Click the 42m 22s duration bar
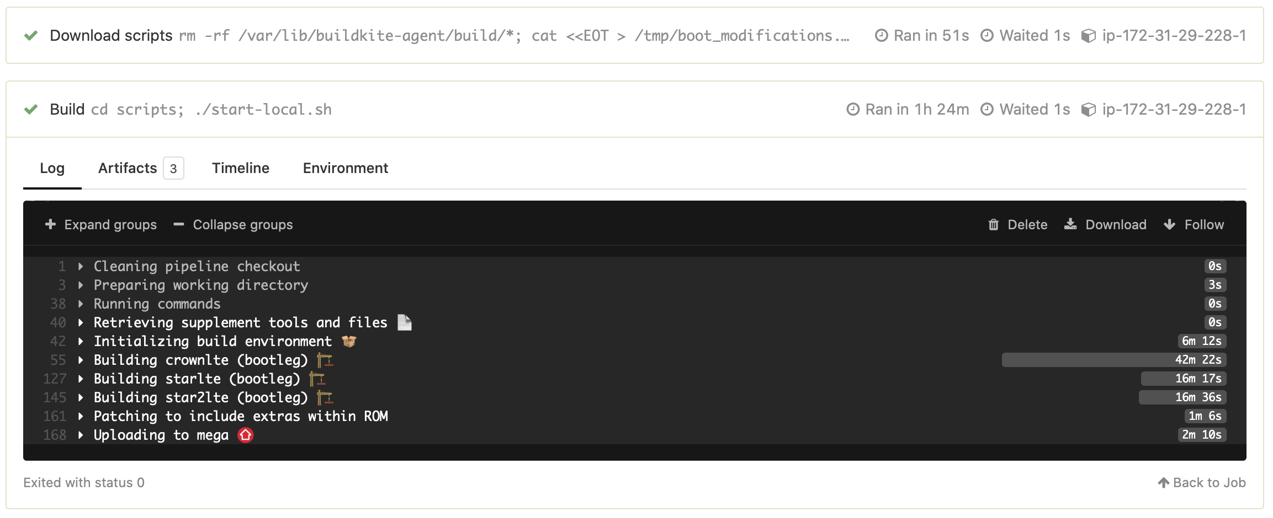 click(x=1114, y=360)
